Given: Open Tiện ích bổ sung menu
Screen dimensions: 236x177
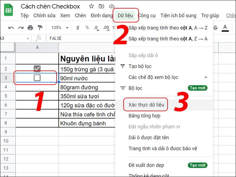Looking at the screenshot, I should pyautogui.click(x=178, y=16).
